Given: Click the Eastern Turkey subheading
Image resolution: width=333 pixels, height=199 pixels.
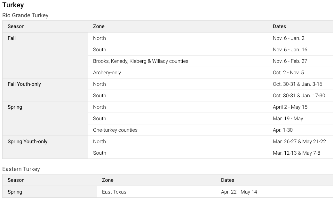Looking at the screenshot, I should pyautogui.click(x=21, y=169).
